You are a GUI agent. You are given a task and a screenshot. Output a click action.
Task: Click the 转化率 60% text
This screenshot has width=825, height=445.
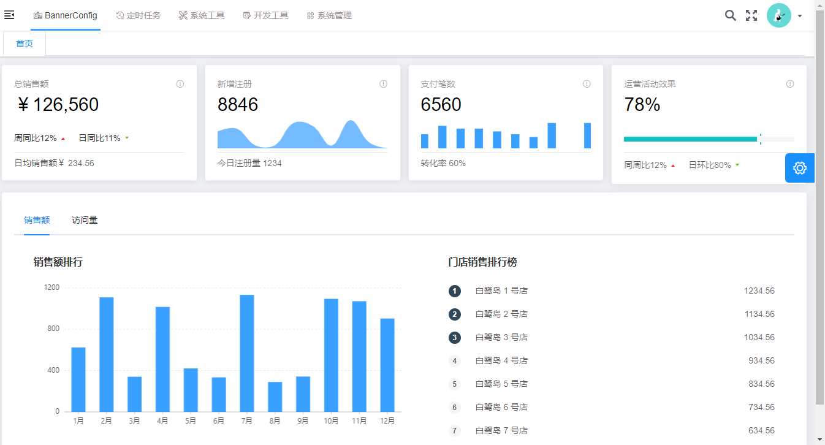point(443,164)
